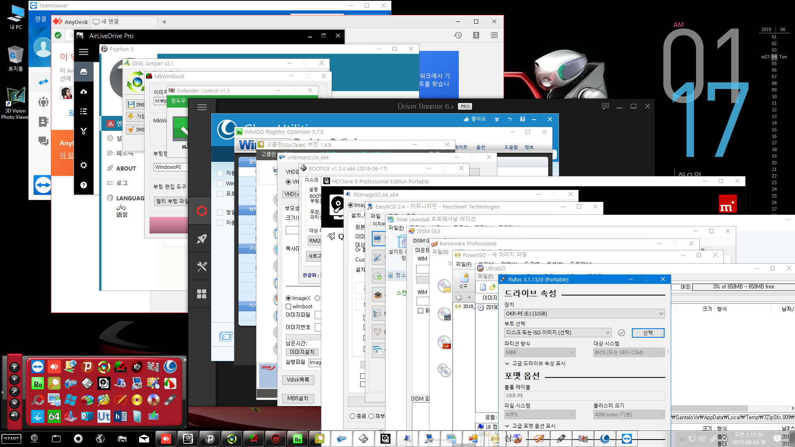
Task: Launch Glary Utilities crescent icon in launcher dock
Action: tap(170, 367)
